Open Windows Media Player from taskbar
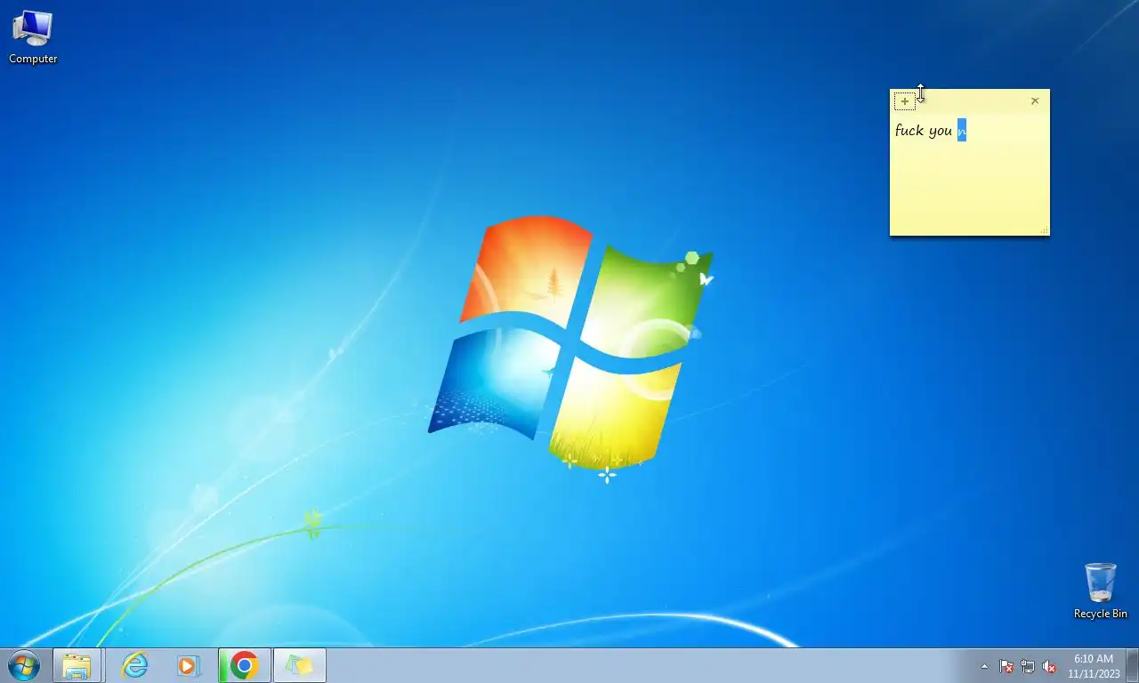1139x683 pixels. pos(188,665)
